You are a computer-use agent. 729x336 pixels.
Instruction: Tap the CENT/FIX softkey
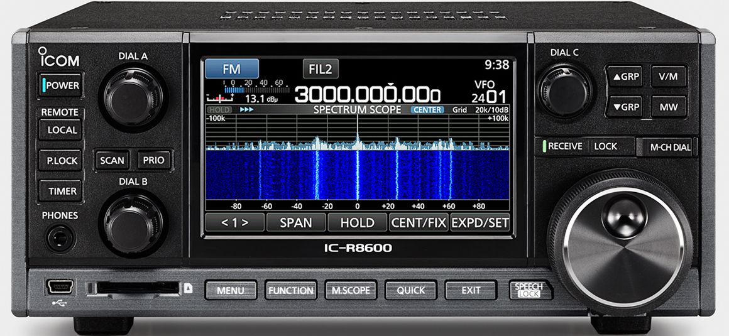point(419,222)
